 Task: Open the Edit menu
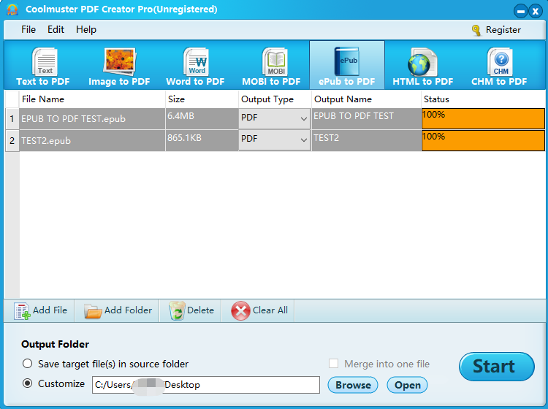[56, 30]
